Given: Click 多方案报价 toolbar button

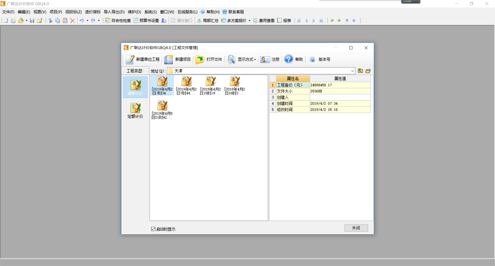Looking at the screenshot, I should click(x=234, y=20).
